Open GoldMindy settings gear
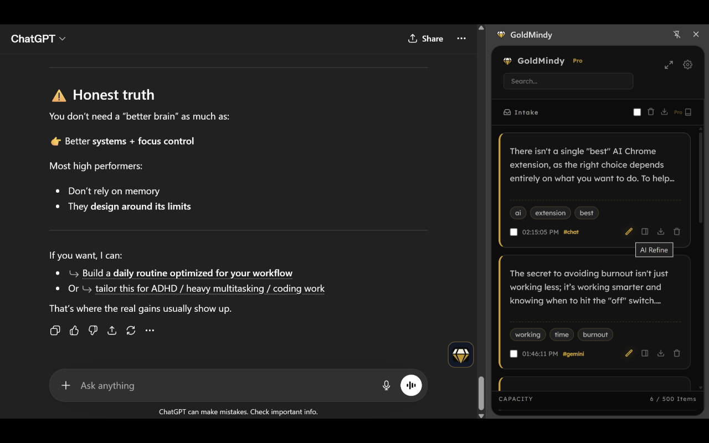The width and height of the screenshot is (709, 443). pyautogui.click(x=688, y=65)
